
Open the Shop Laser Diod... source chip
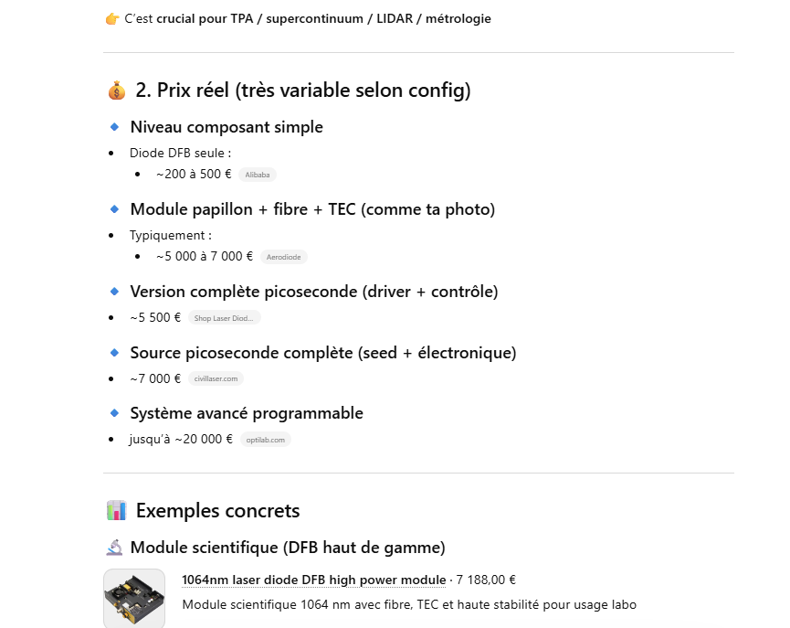225,318
